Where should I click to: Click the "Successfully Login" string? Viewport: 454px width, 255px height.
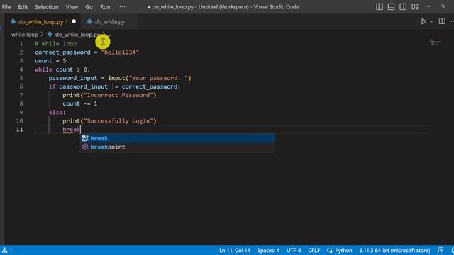pos(118,121)
